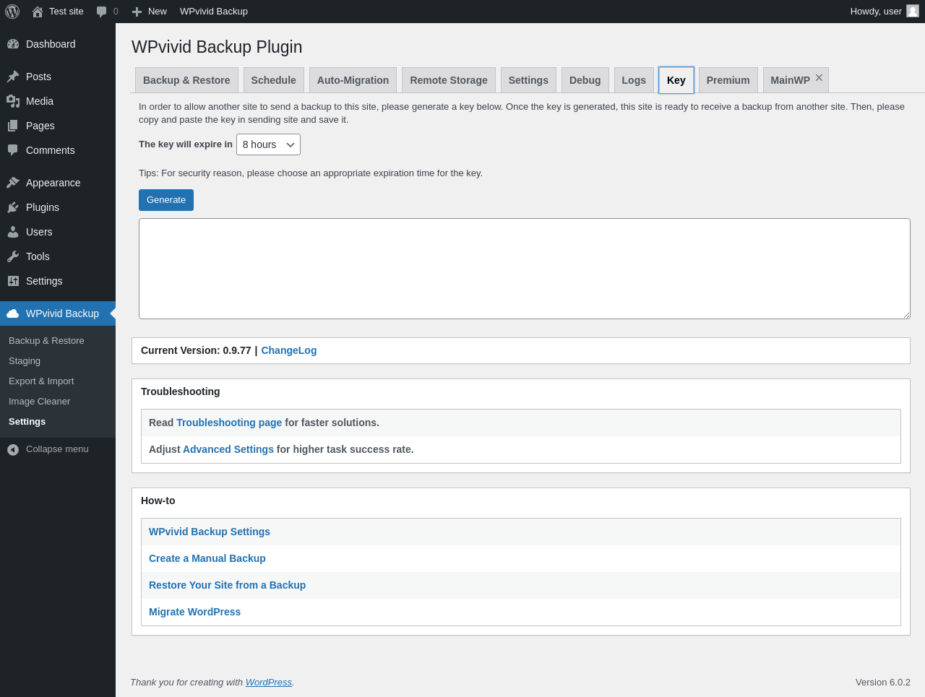Open the Troubleshooting page link
This screenshot has width=925, height=697.
229,423
